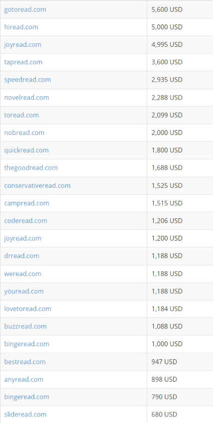This screenshot has width=213, height=423.
Task: Open the gotoread.com link
Action: [x=25, y=9]
